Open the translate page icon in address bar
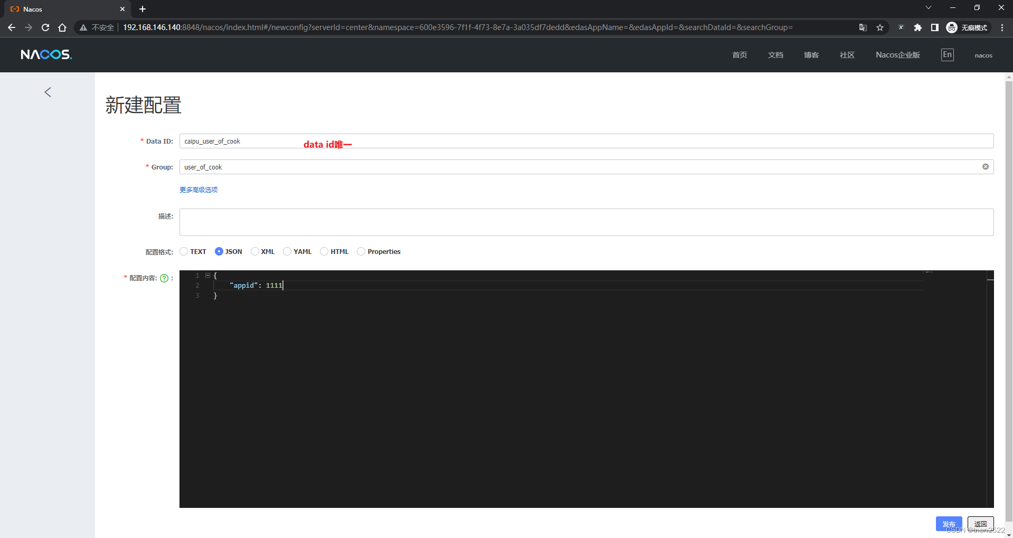The width and height of the screenshot is (1013, 538). (x=863, y=27)
